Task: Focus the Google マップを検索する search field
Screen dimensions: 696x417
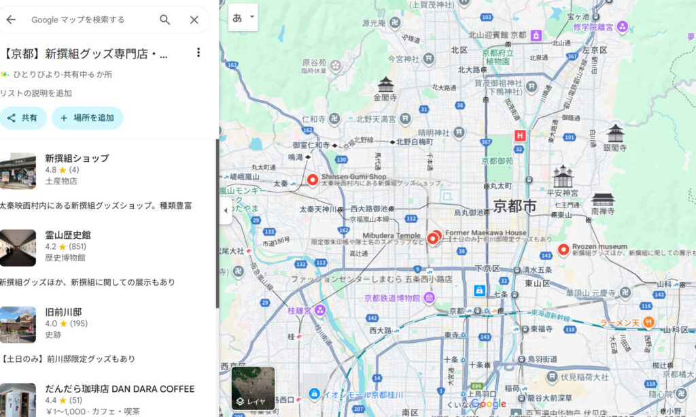Action: [x=77, y=20]
